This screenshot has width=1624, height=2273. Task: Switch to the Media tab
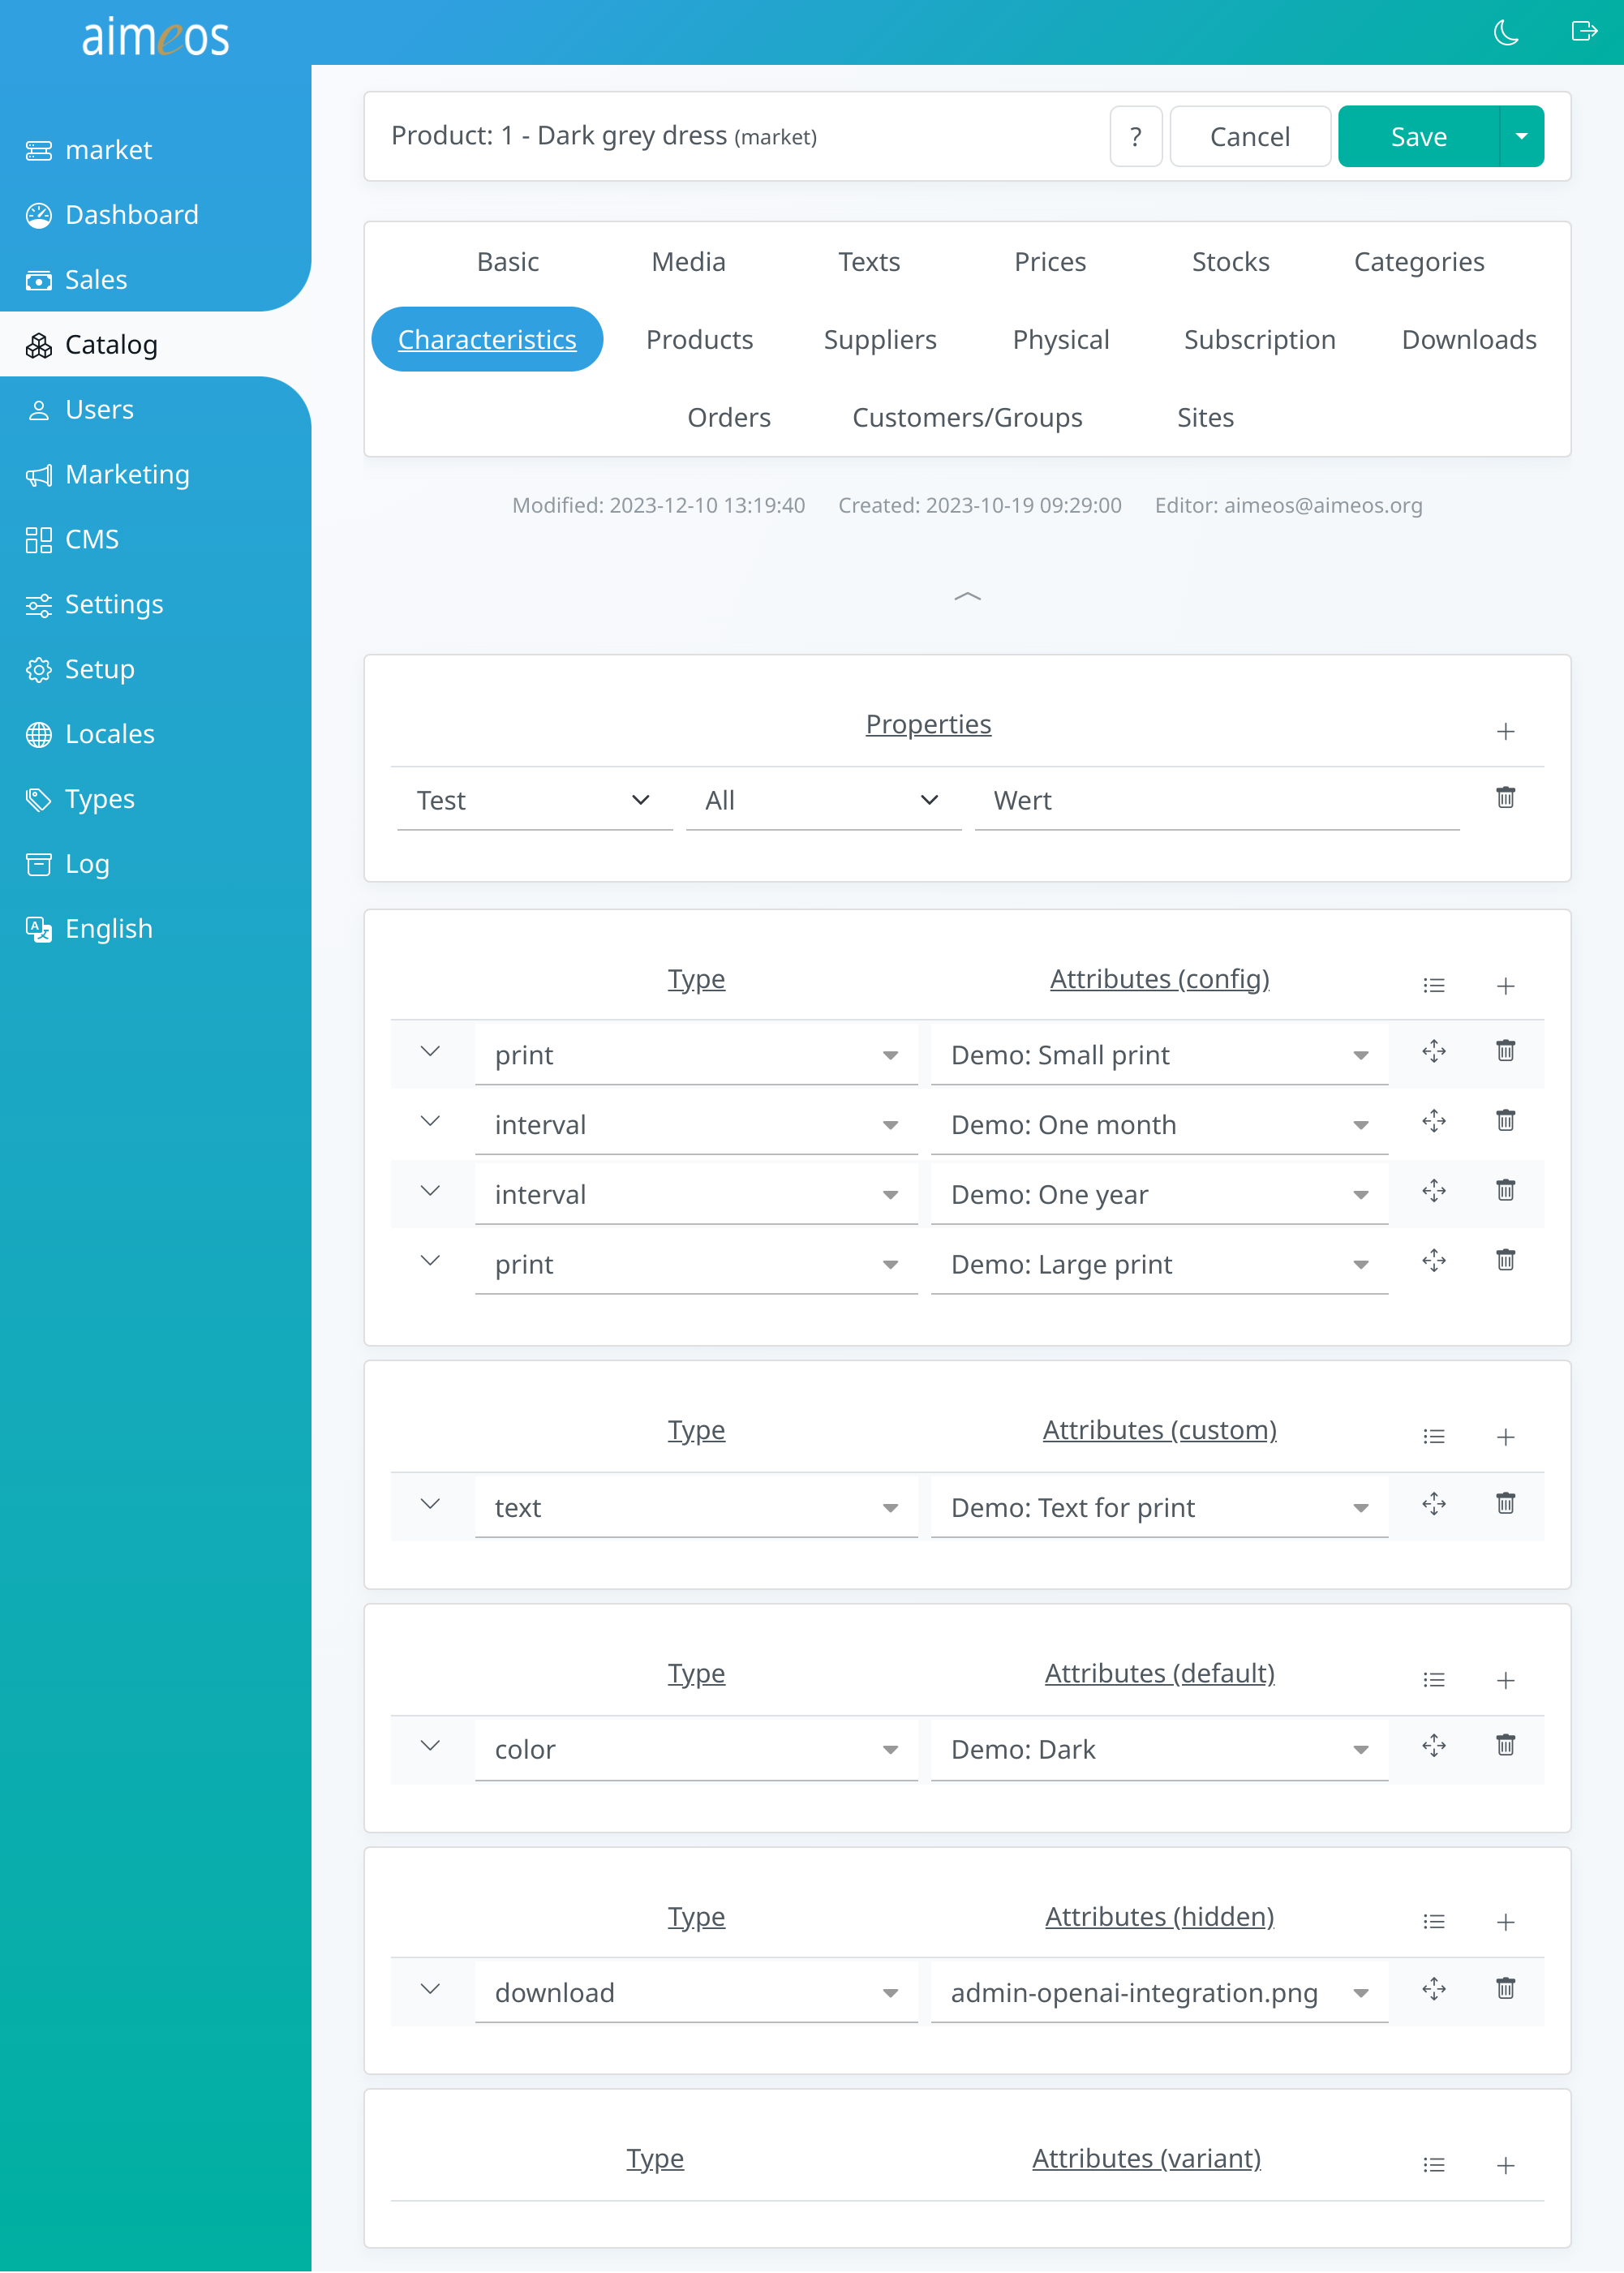(688, 261)
